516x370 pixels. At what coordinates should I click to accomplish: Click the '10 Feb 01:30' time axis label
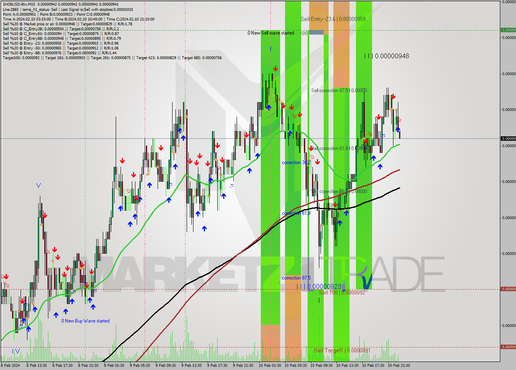tap(270, 366)
